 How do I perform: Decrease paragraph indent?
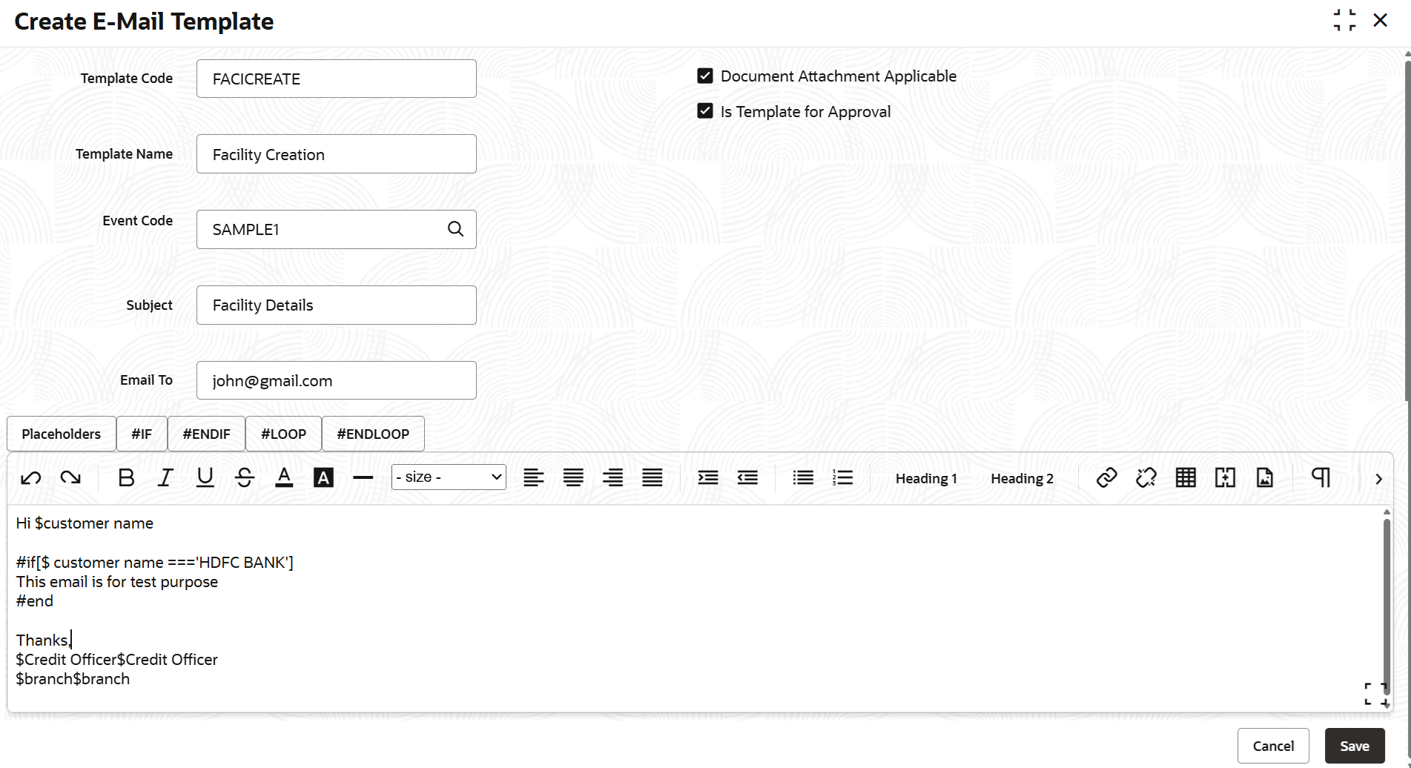click(747, 478)
